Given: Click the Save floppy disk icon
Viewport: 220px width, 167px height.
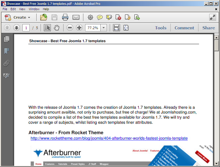Looking at the screenshot, I should (54, 17).
